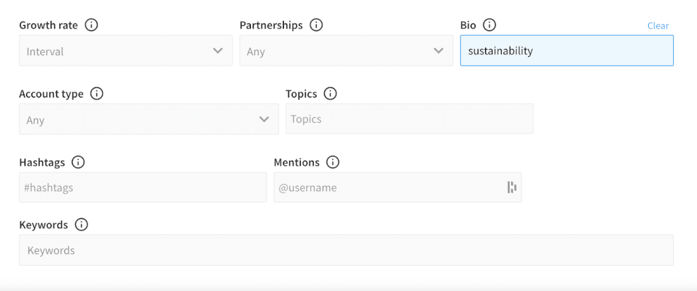Clear the Bio filter
This screenshot has height=291, width=697.
(658, 26)
